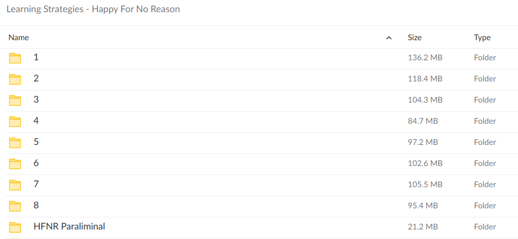Select the folder icon for folder 5

(x=15, y=143)
